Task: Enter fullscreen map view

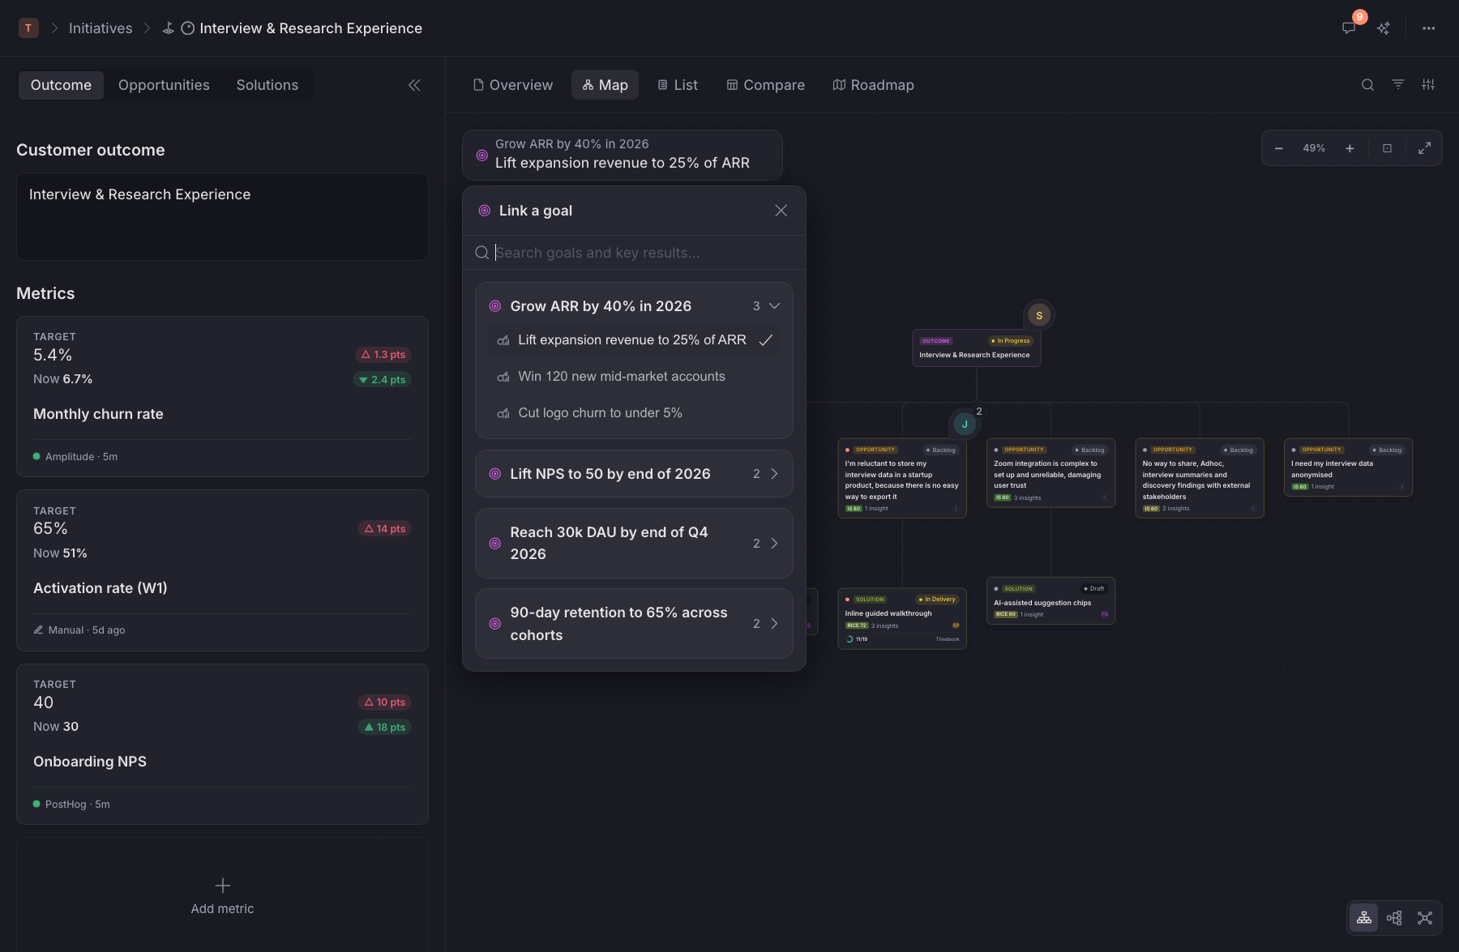Action: coord(1424,148)
